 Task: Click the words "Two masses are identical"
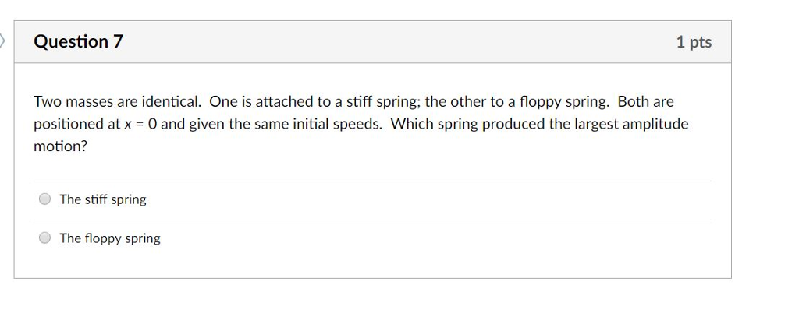pos(117,102)
